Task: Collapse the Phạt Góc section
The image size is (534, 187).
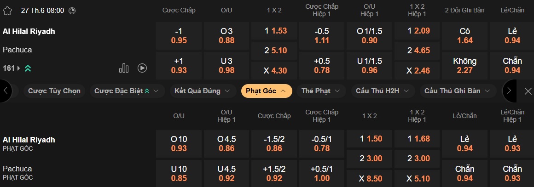Action: [266, 91]
